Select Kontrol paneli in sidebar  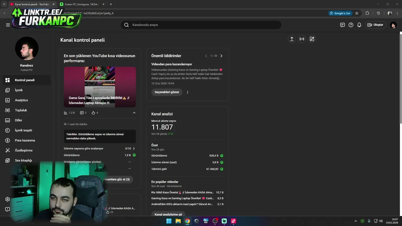click(x=26, y=80)
